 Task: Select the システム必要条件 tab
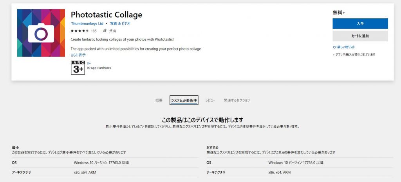pyautogui.click(x=184, y=100)
